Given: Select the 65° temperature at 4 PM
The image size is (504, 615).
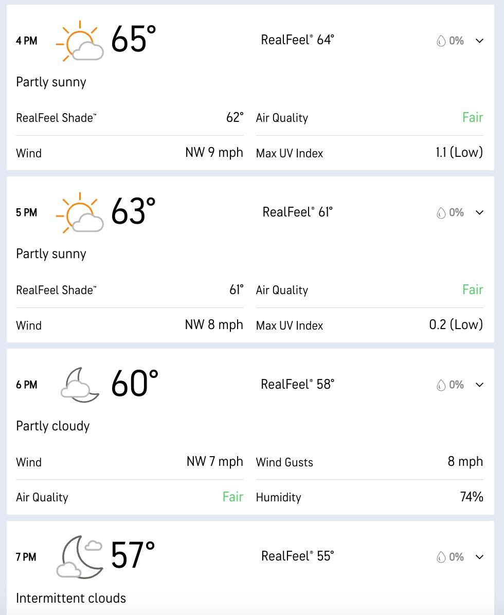Looking at the screenshot, I should pos(134,40).
